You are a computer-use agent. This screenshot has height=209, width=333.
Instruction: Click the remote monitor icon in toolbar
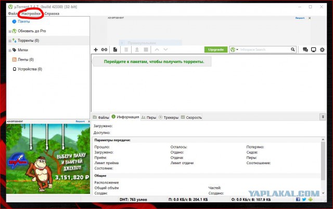click(x=313, y=50)
